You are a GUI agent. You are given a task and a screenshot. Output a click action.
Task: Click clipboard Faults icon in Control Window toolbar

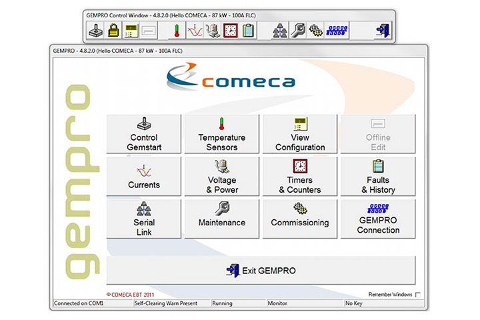click(248, 30)
